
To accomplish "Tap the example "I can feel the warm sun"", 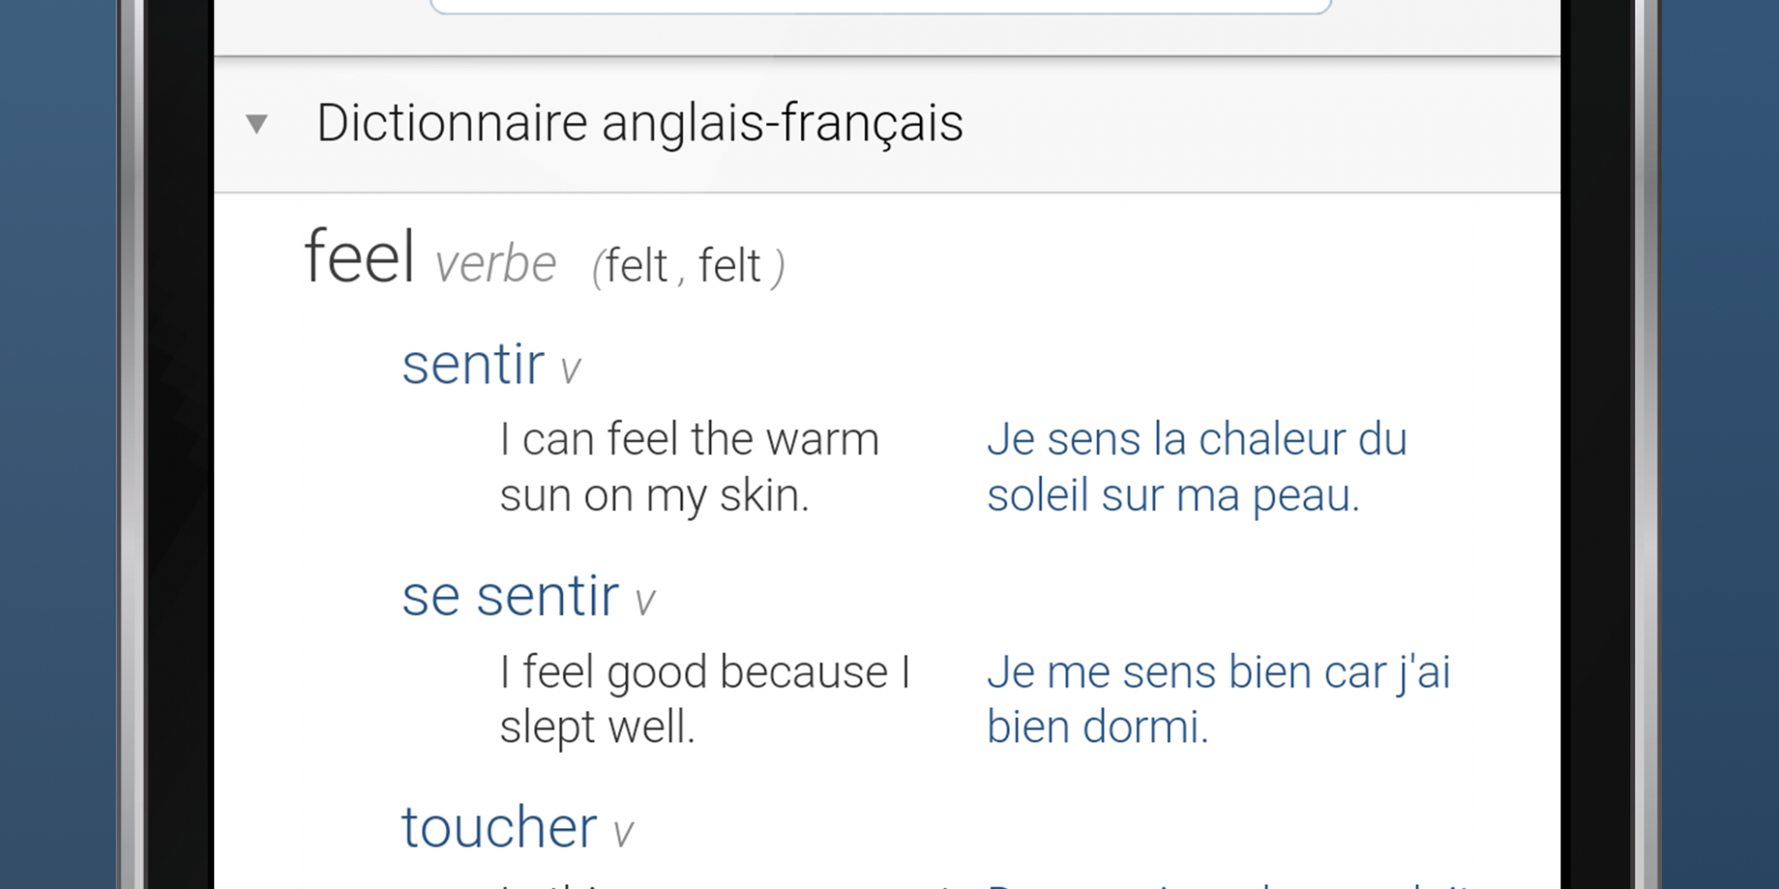I will [x=689, y=467].
